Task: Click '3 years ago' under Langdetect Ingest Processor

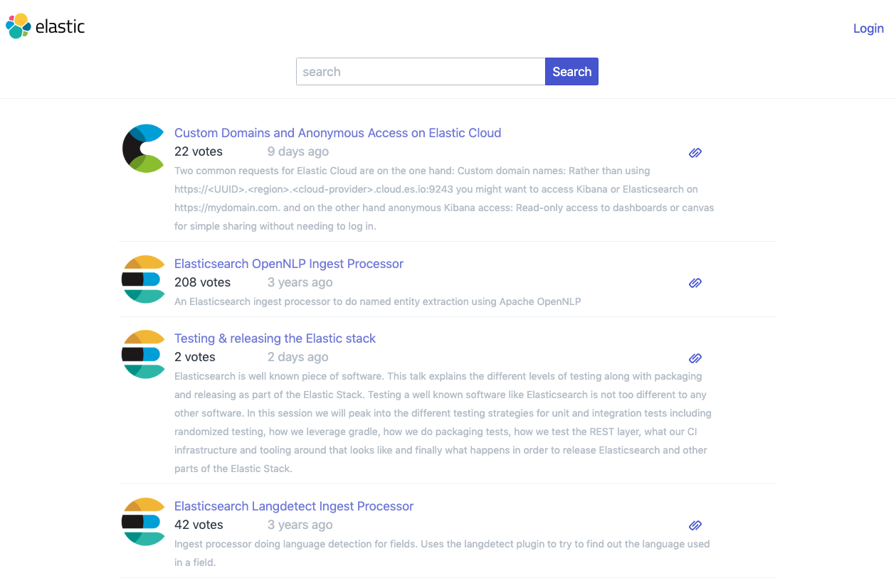Action: click(x=300, y=525)
